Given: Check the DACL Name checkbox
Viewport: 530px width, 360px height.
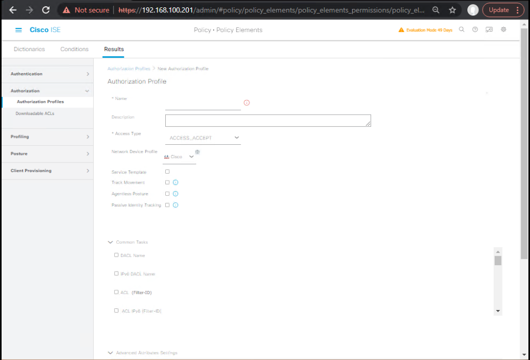Looking at the screenshot, I should tap(116, 255).
